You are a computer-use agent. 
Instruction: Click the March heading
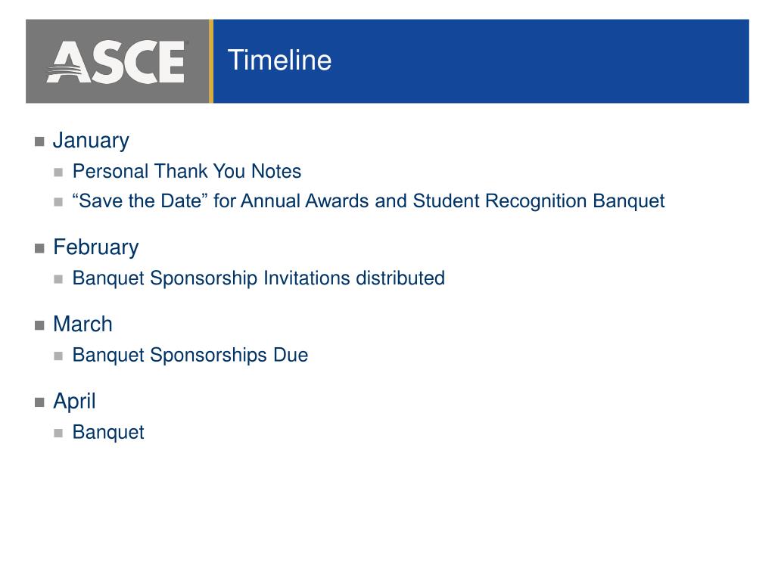82,324
